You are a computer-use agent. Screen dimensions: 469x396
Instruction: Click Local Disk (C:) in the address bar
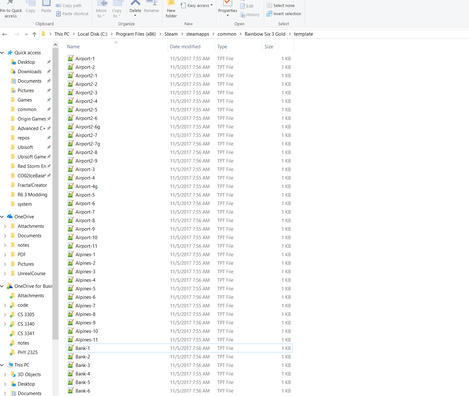[x=93, y=34]
